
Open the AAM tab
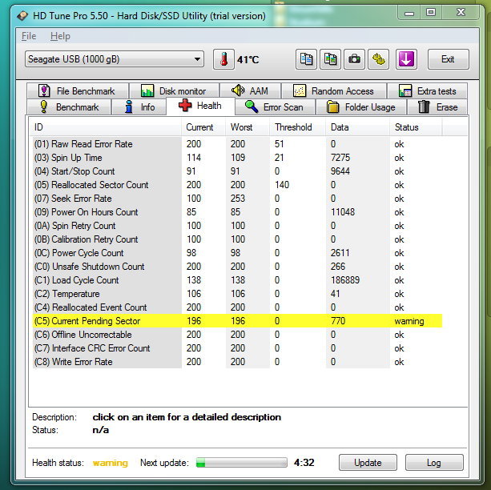tap(250, 91)
